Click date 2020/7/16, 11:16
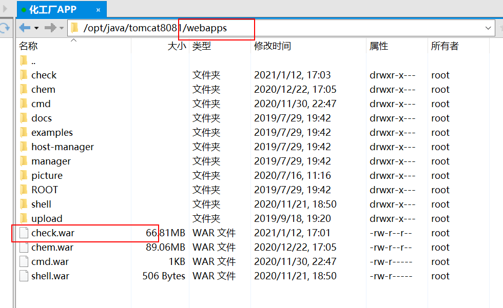 (x=292, y=175)
